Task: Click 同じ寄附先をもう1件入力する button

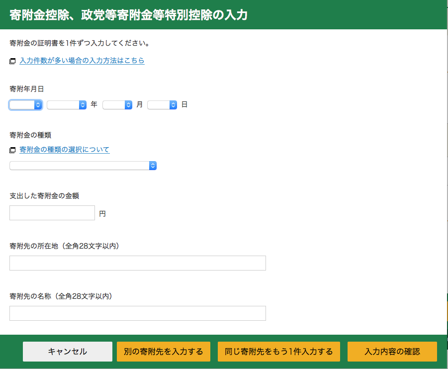Action: point(279,352)
